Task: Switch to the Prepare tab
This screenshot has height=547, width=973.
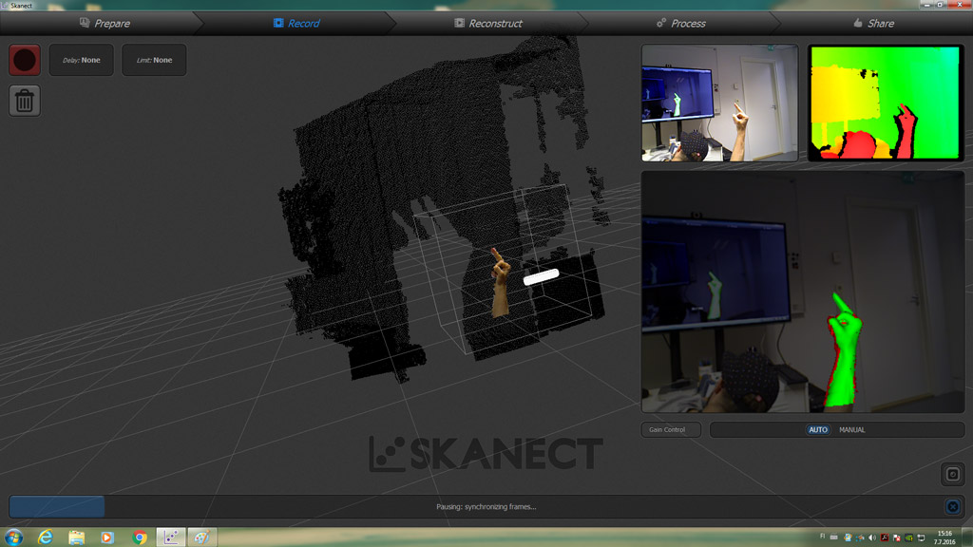Action: (x=105, y=24)
